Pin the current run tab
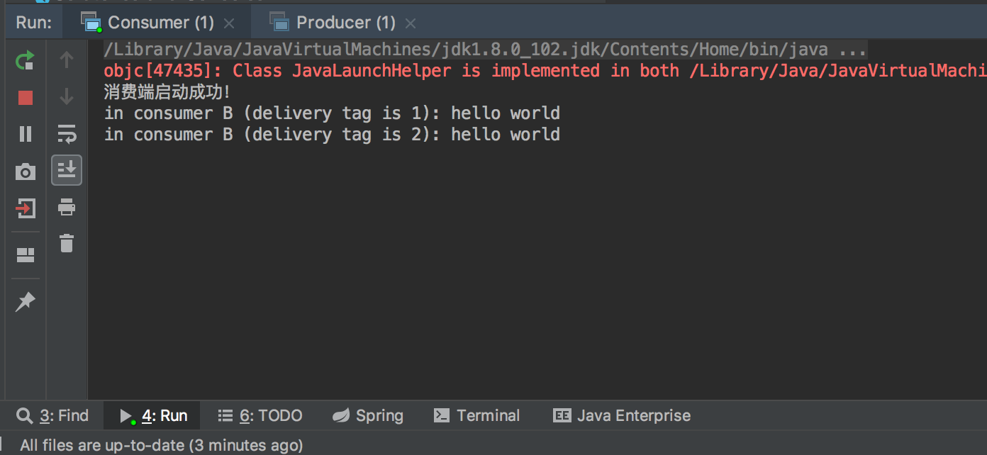This screenshot has width=987, height=455. click(25, 303)
